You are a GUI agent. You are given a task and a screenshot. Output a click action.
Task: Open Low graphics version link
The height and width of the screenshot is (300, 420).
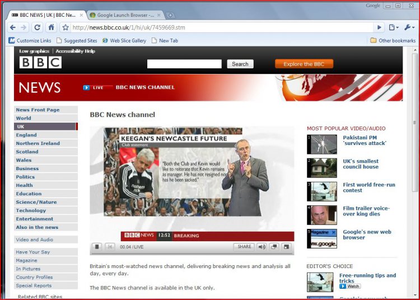[34, 51]
